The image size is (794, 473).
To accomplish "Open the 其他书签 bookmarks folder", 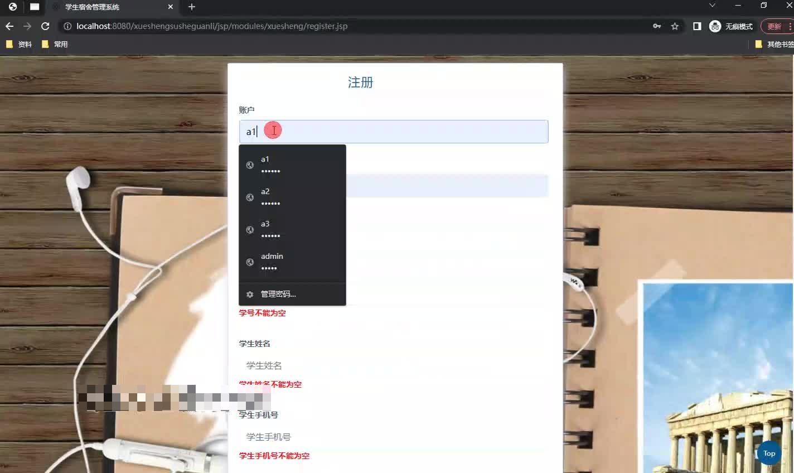I will coord(774,44).
